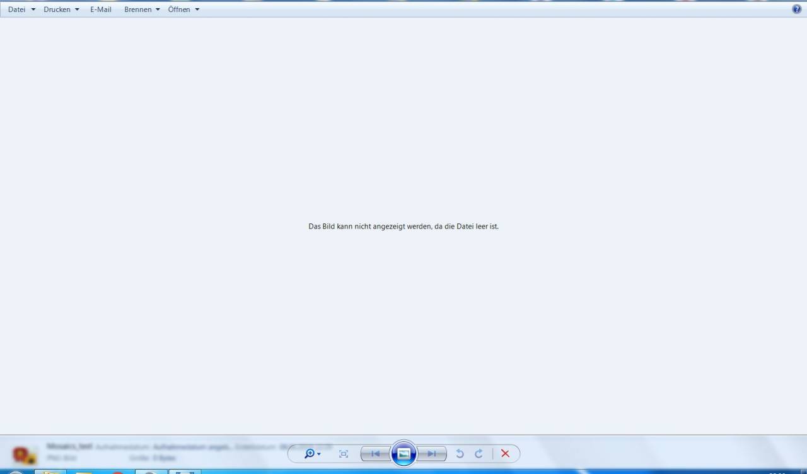Open the zoom magnifier control

[x=311, y=454]
